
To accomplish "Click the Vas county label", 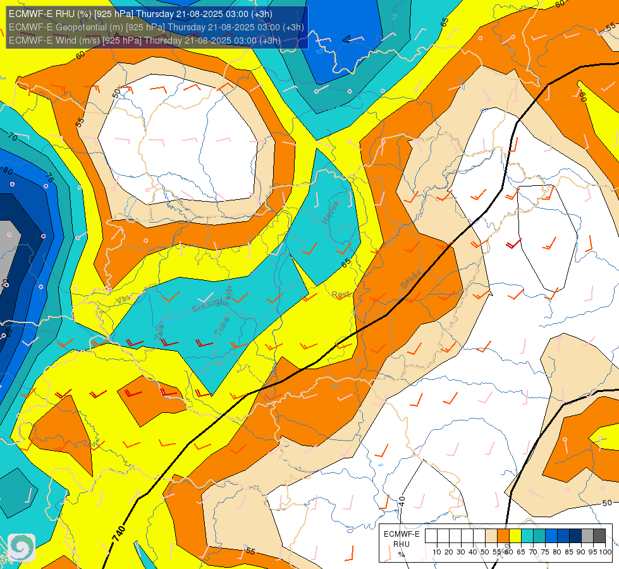I will [x=123, y=299].
